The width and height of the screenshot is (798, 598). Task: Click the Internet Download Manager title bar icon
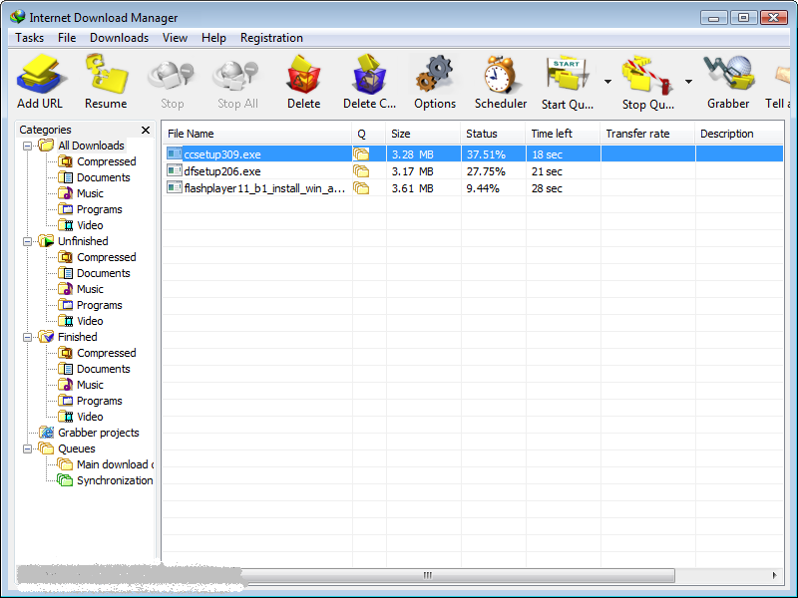pos(17,17)
